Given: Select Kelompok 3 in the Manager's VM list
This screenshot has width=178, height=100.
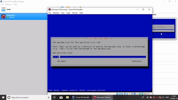Looking at the screenshot, I should click(24, 16).
